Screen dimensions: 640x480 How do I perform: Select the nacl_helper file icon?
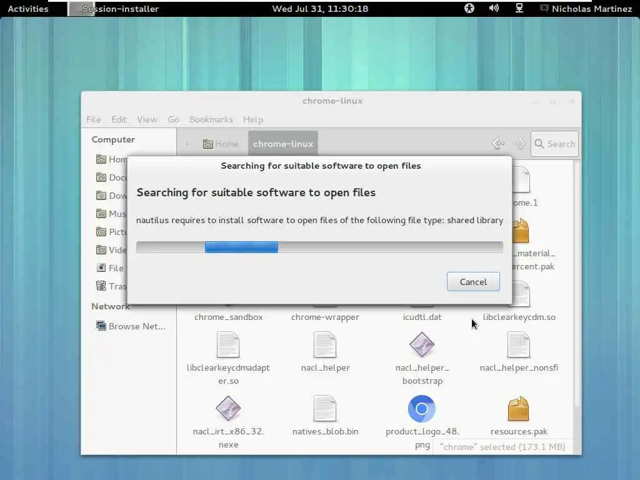pyautogui.click(x=325, y=345)
